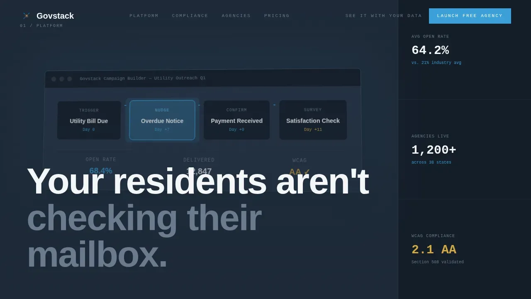Select the Payment Received confirm card
531x299 pixels.
[236, 120]
